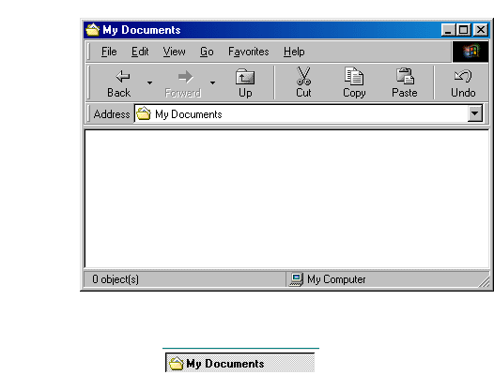Click the Copy toolbar icon

354,83
